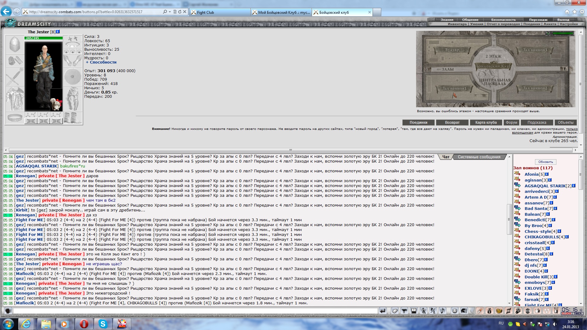This screenshot has width=587, height=330.
Task: Click the private message icon beside Detestai[8]
Action: (x=517, y=253)
